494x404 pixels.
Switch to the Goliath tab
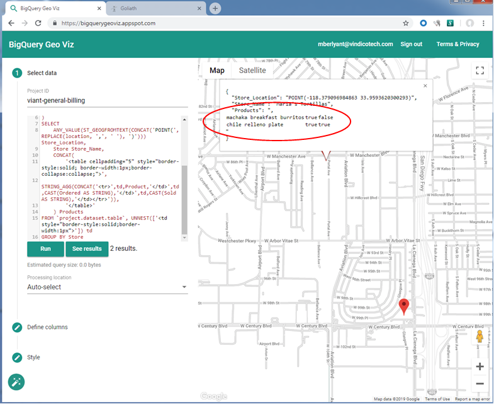(155, 9)
